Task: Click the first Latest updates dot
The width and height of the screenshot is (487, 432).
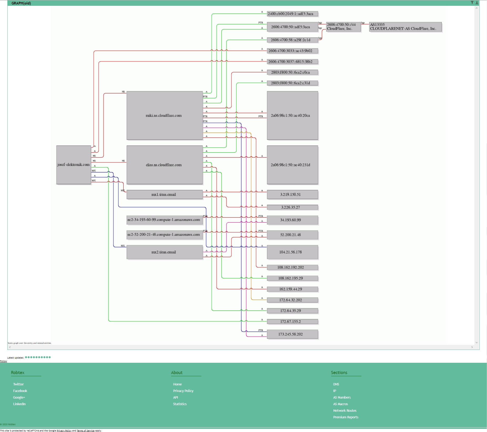Action: click(x=26, y=357)
